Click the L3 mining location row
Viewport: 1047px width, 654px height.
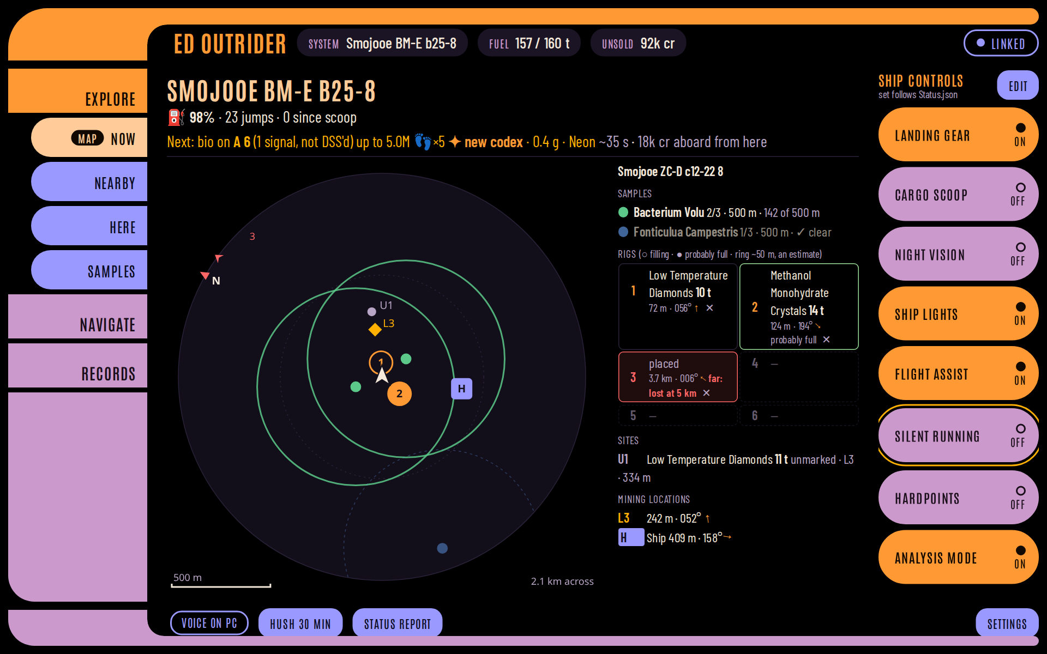click(738, 518)
